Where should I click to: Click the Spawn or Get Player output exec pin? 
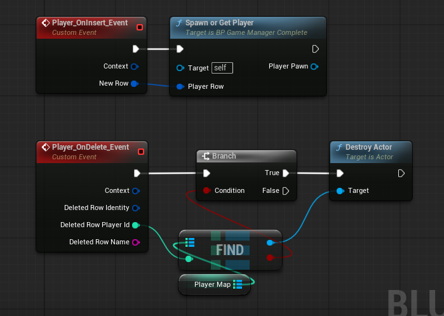click(316, 49)
